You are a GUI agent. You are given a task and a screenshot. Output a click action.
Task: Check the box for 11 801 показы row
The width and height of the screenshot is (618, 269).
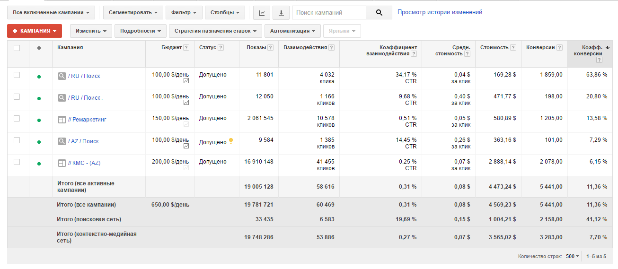(x=17, y=75)
